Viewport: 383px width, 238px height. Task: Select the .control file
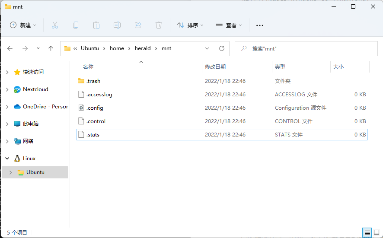(222, 121)
